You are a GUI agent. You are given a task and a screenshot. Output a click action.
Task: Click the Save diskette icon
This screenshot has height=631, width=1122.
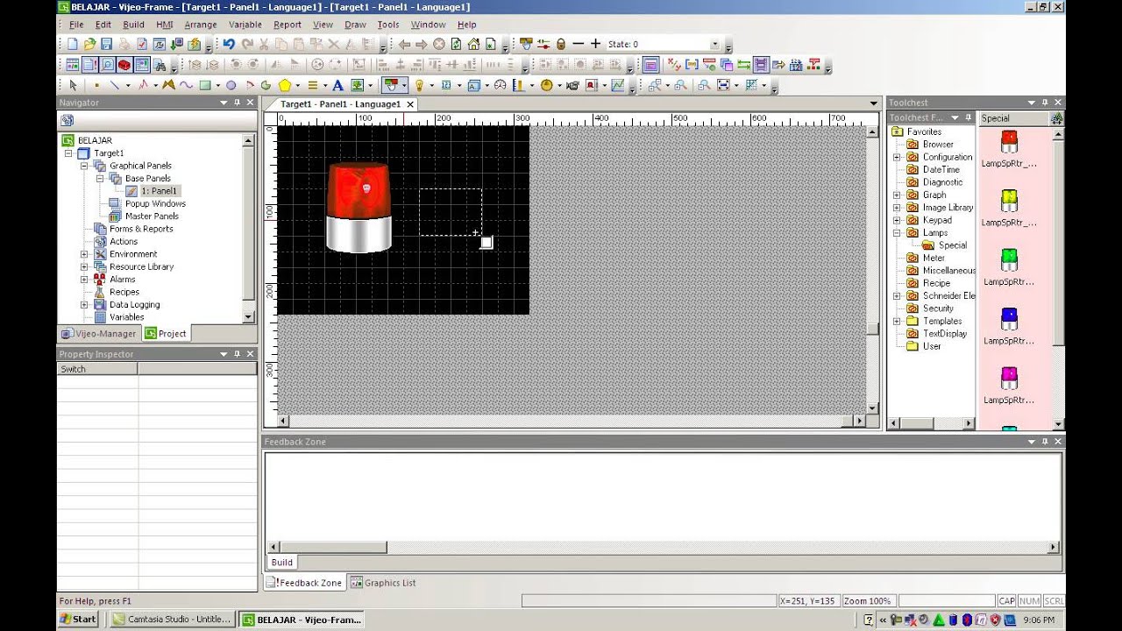(x=106, y=44)
